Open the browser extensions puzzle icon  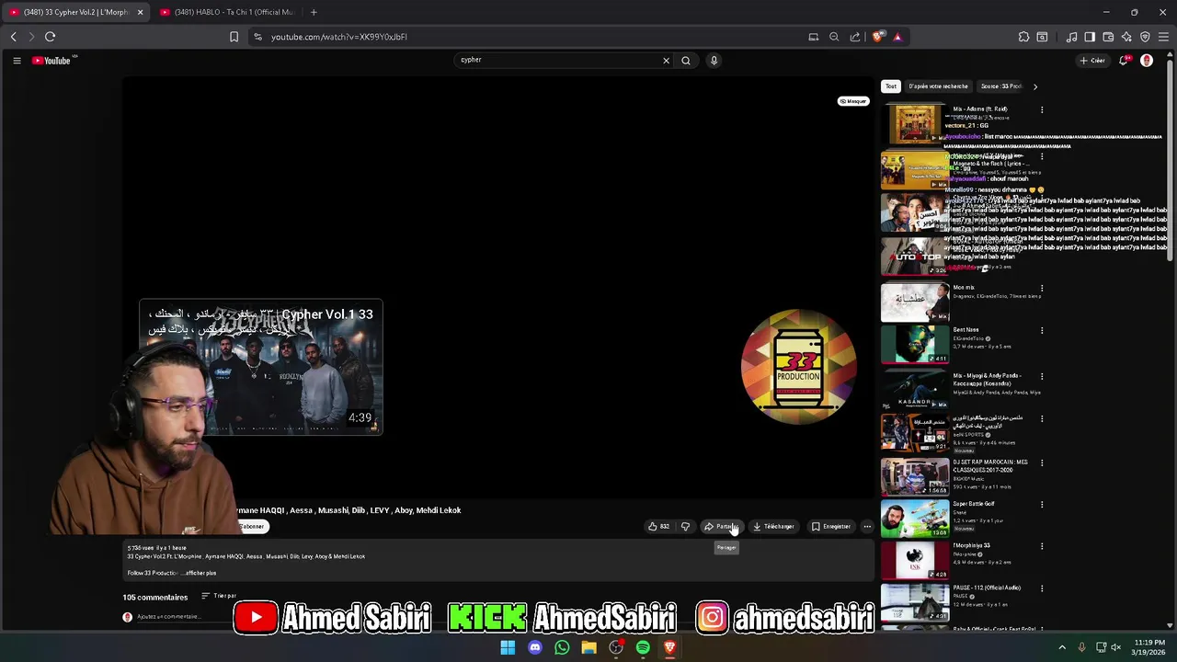(x=1023, y=37)
